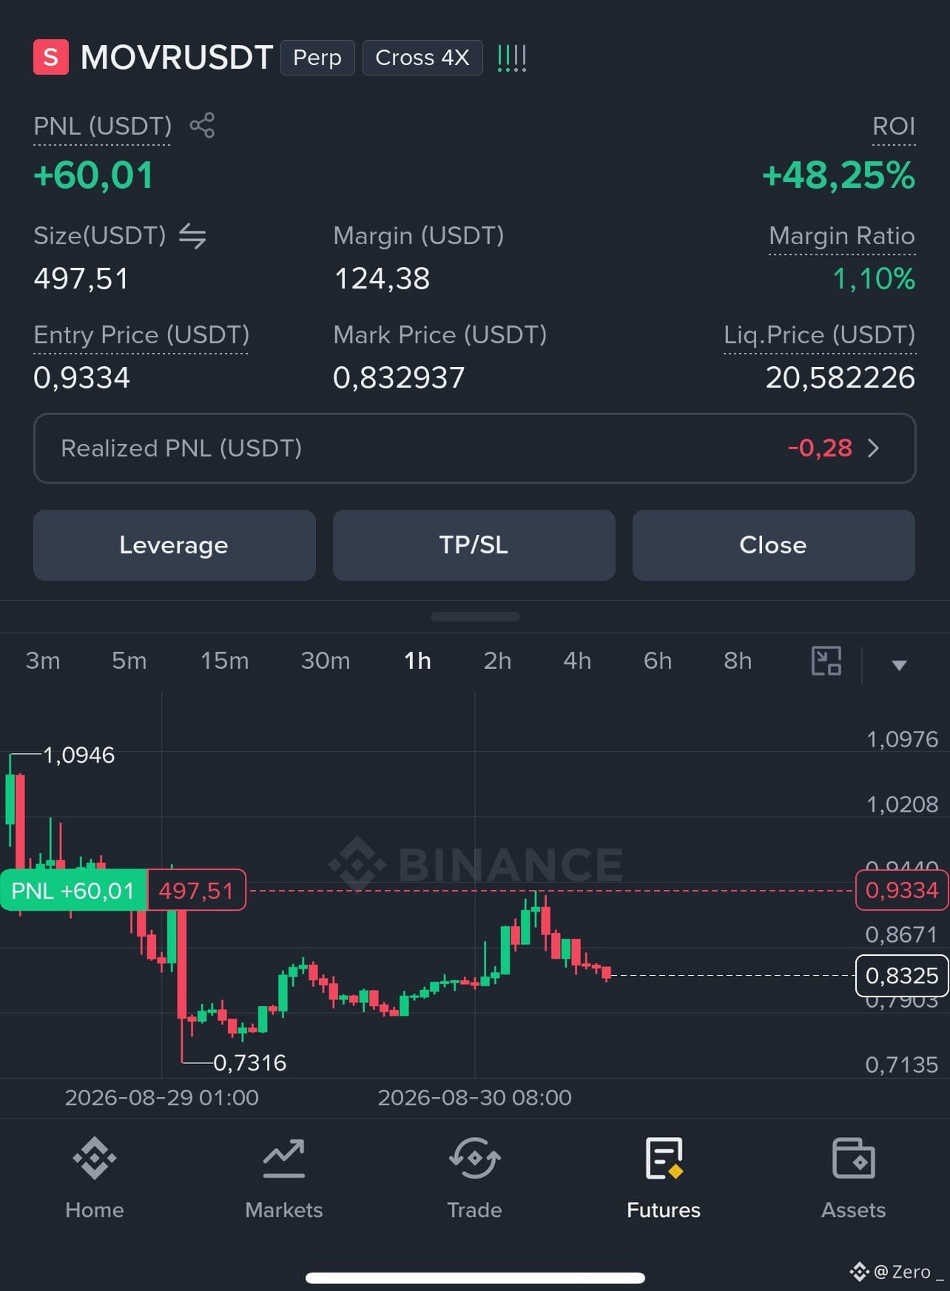Open Realized PNL details chevron
The image size is (950, 1291).
(873, 448)
